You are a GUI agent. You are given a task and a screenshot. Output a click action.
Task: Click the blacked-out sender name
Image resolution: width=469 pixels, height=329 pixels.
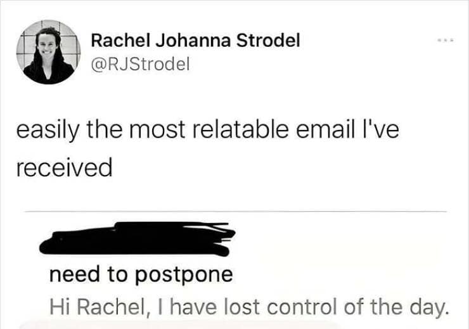[x=138, y=240]
